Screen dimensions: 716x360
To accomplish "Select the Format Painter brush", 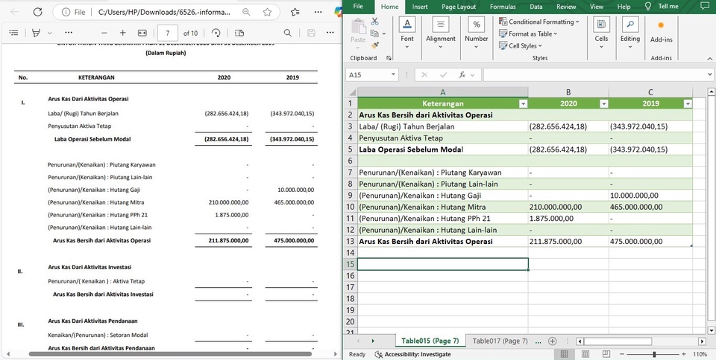I will (375, 45).
